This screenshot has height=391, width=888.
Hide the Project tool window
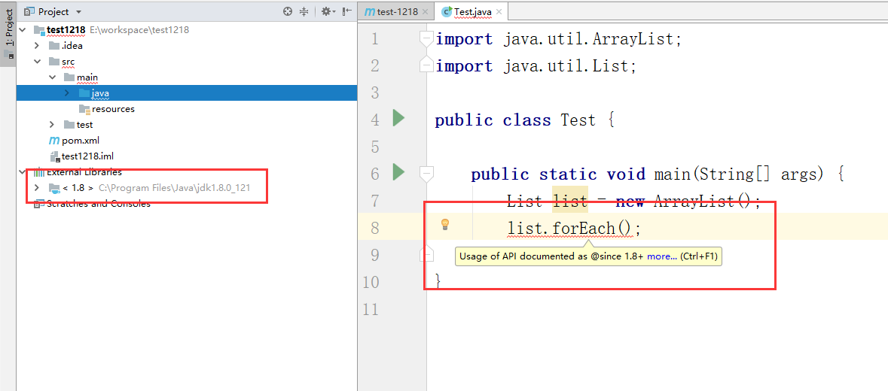coord(346,11)
